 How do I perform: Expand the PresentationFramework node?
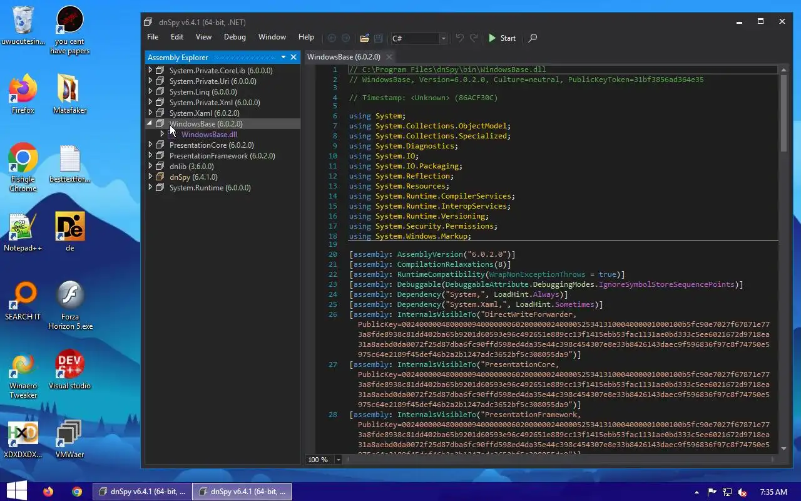pyautogui.click(x=150, y=155)
